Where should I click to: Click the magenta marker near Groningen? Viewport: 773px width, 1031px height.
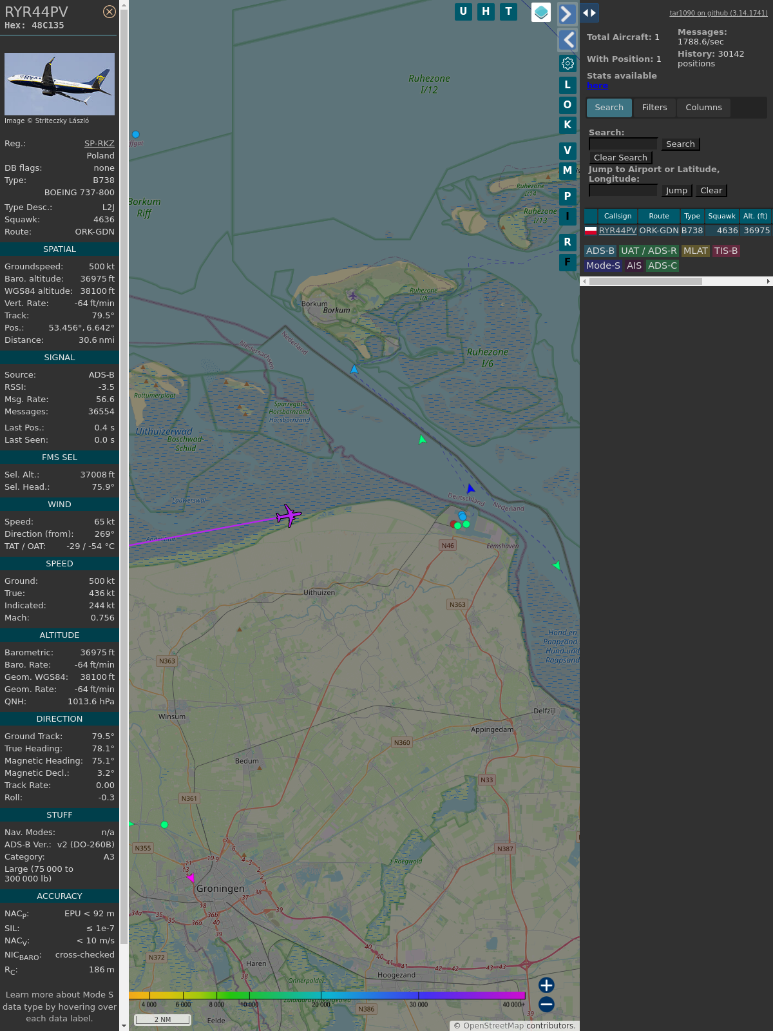(191, 878)
